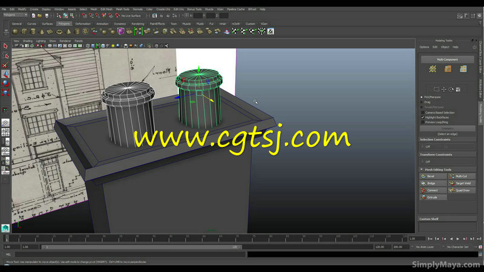This screenshot has height=272, width=484.
Task: Activate the Scale tool cube icon
Action: (x=5, y=92)
